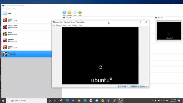Open Microsoft Edge from the taskbar
Screen dimensions: 183x103
(x=67, y=100)
